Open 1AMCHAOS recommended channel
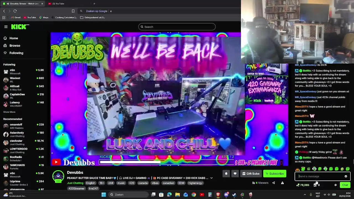This screenshot has height=199, width=354. pyautogui.click(x=24, y=167)
